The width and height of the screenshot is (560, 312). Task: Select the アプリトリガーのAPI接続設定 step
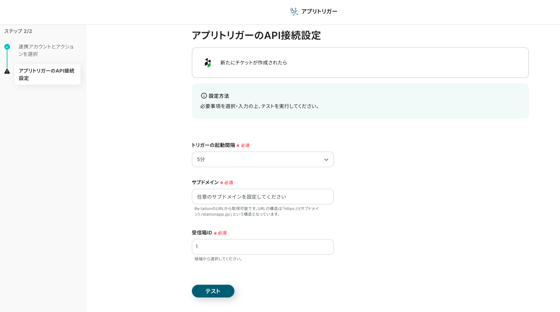pos(47,74)
